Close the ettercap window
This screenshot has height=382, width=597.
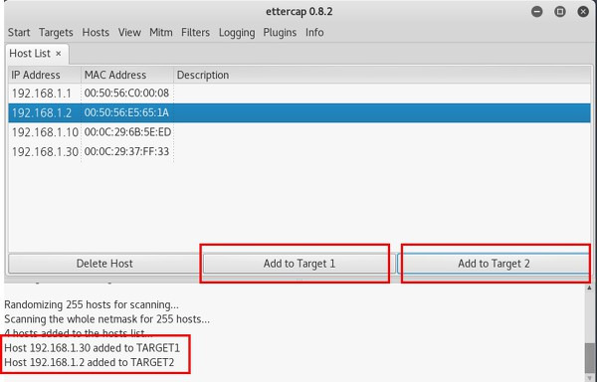coord(583,11)
